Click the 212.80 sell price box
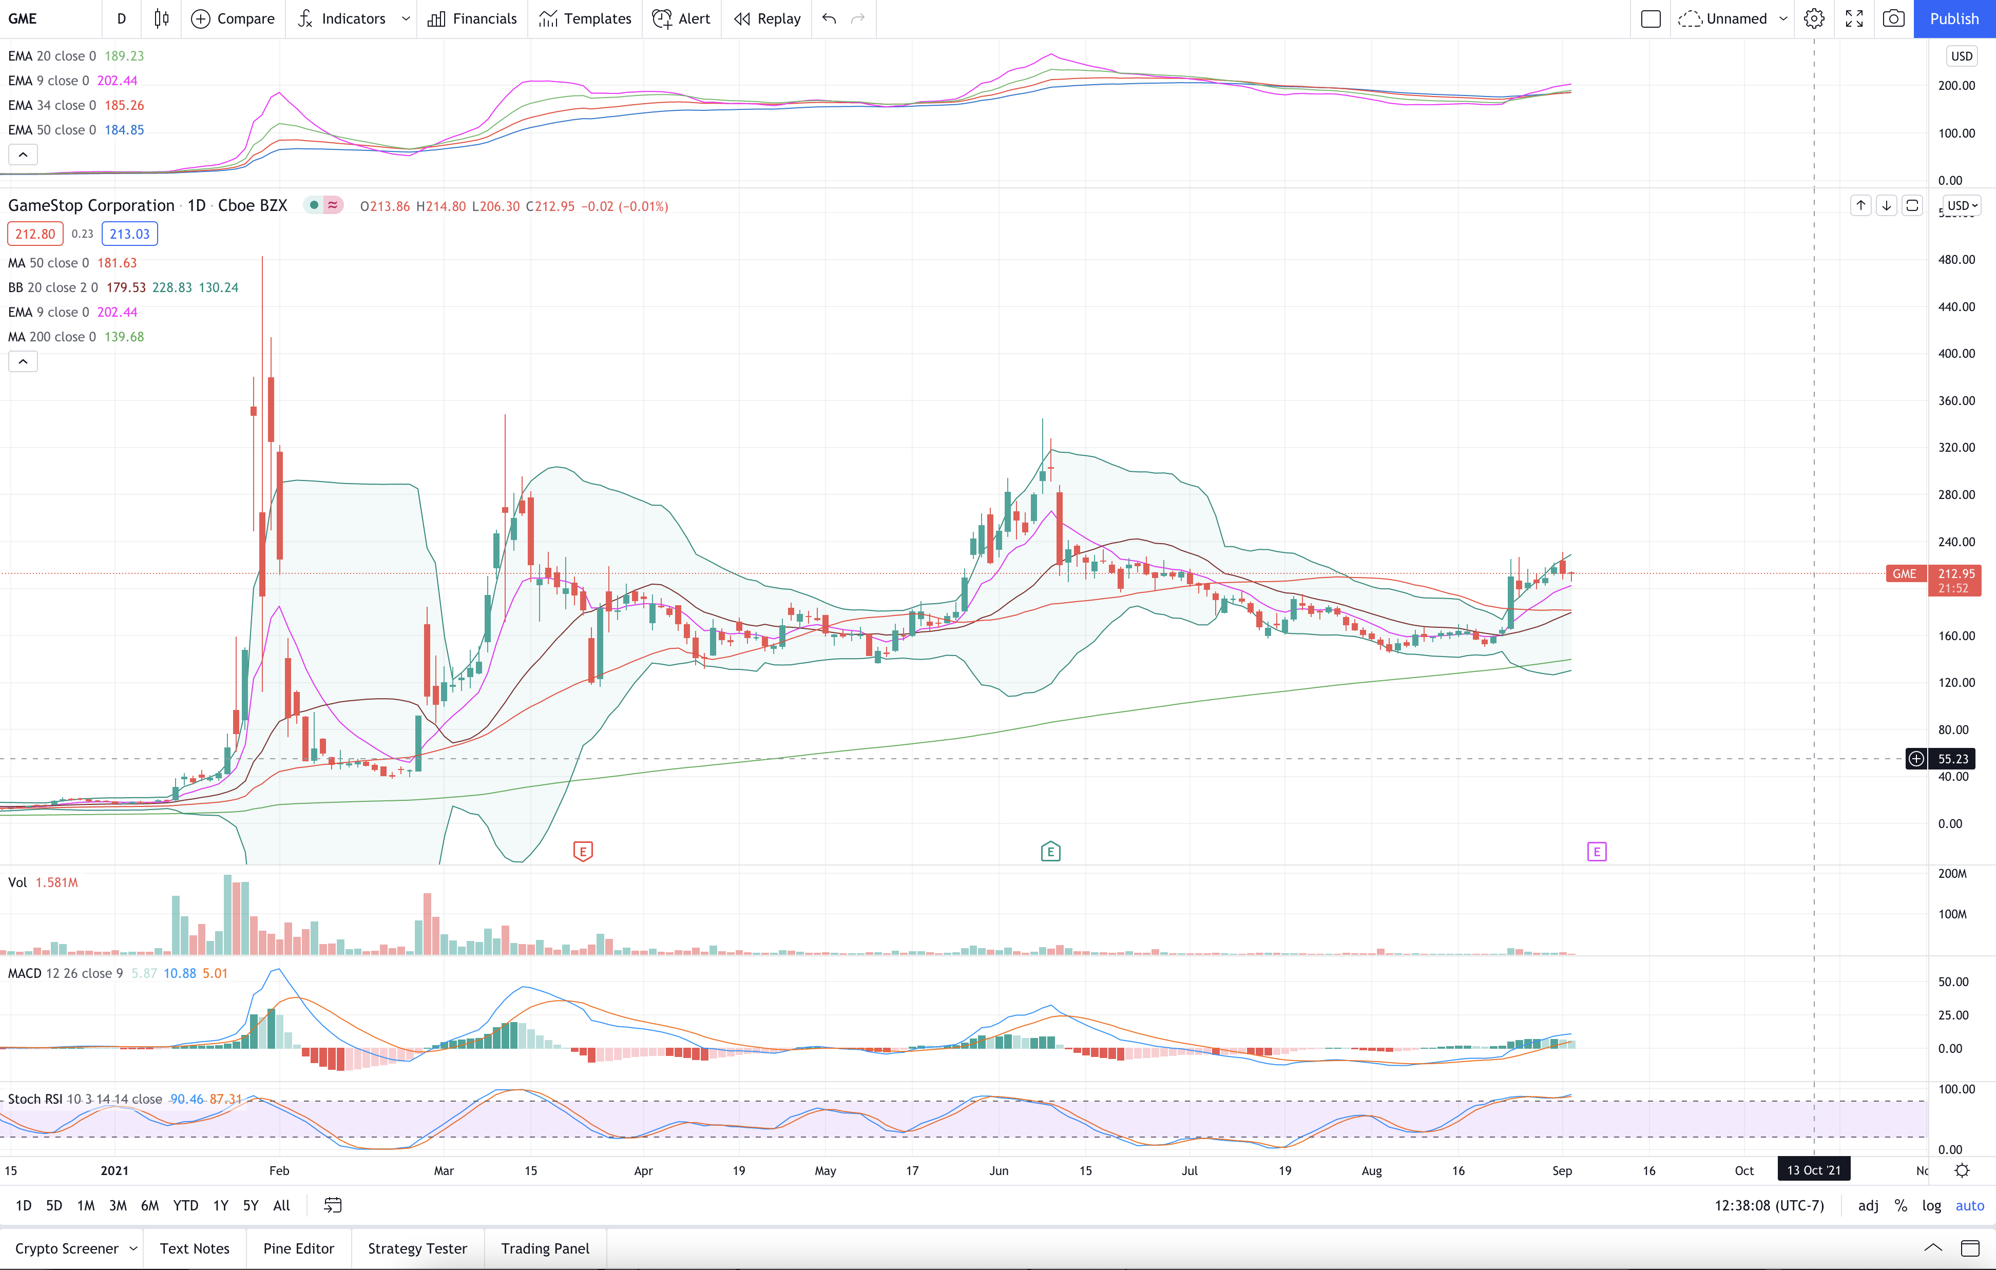The image size is (1996, 1270). pos(35,234)
